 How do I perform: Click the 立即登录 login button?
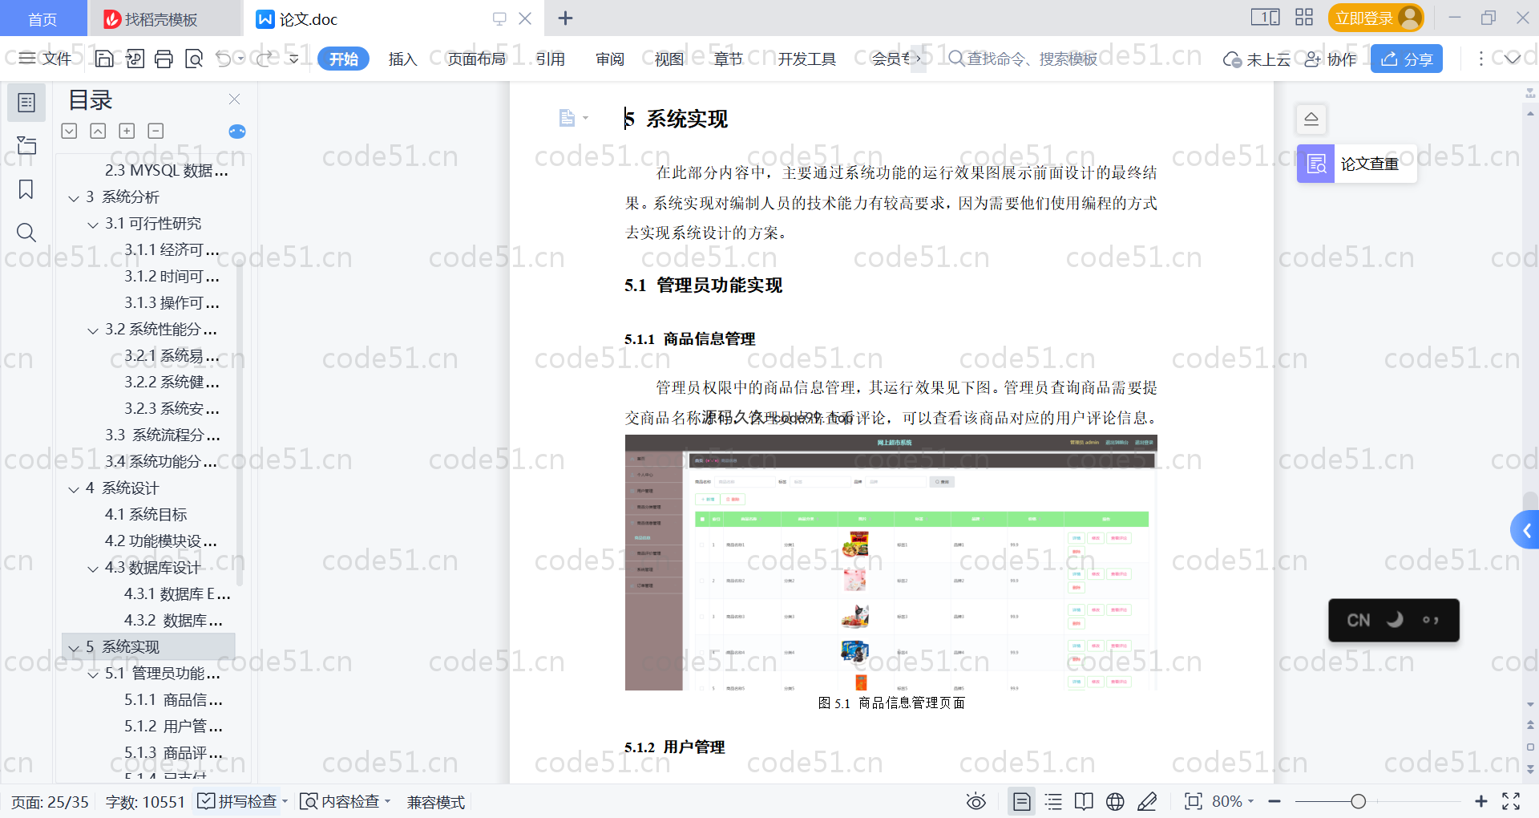[1375, 18]
